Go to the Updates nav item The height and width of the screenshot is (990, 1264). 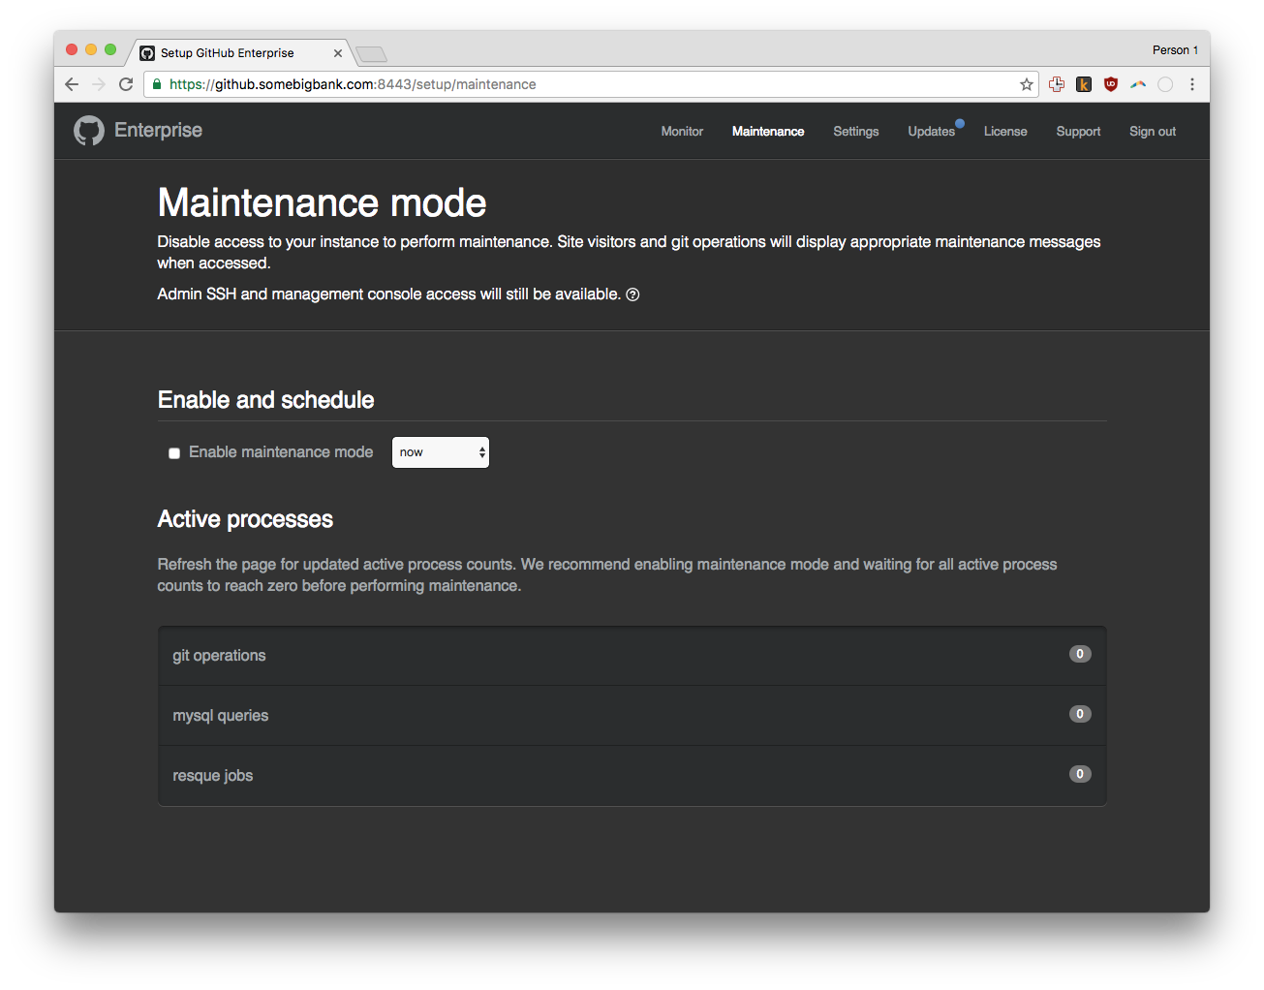click(932, 131)
